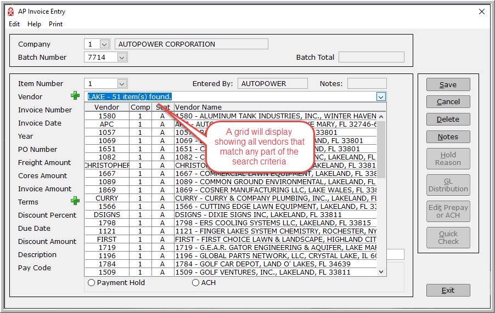The image size is (495, 313).
Task: Open the Print menu
Action: (55, 24)
